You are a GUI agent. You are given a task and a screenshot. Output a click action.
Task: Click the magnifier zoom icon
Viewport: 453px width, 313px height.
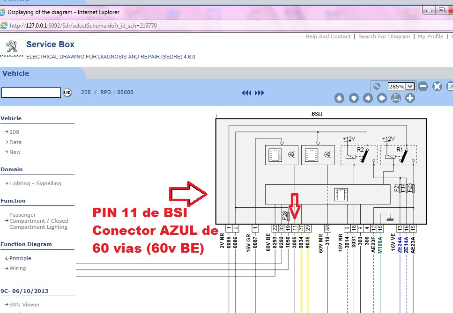coord(377,86)
